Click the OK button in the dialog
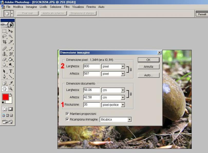This screenshot has height=153, width=208. click(148, 60)
